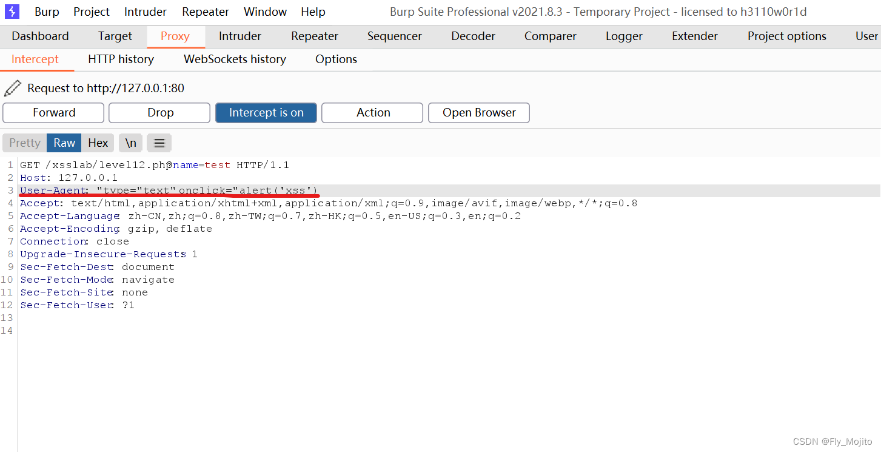Toggle intercept off via Intercept is on

266,112
